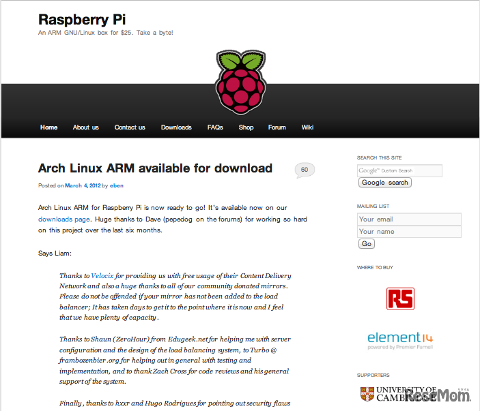Viewport: 480px width, 411px height.
Task: Open the About us page
Action: pyautogui.click(x=86, y=127)
